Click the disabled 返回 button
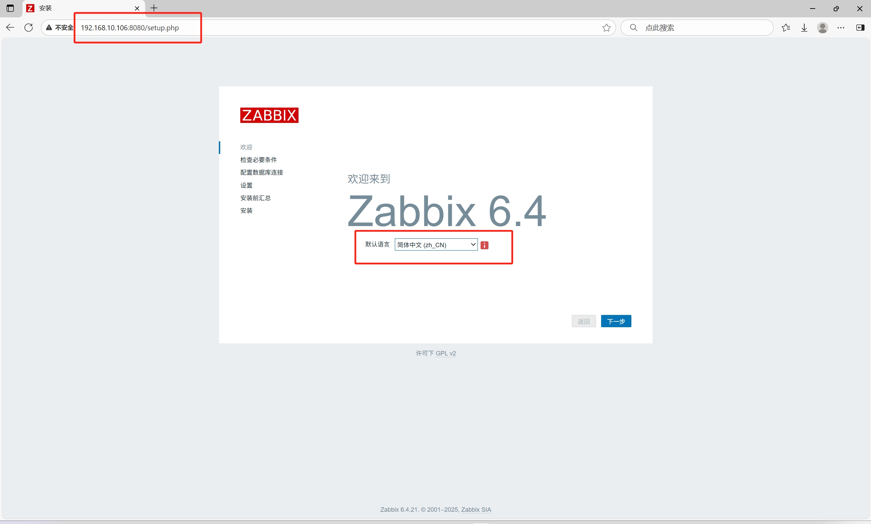The image size is (871, 524). tap(583, 321)
